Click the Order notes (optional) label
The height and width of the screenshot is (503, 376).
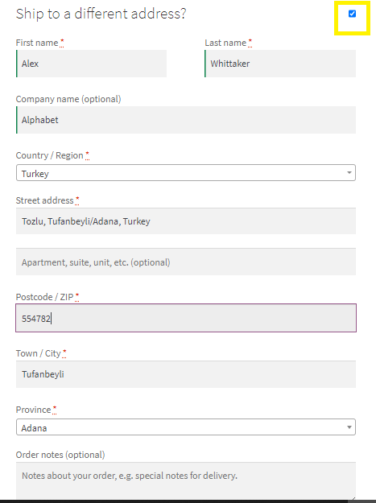60,455
